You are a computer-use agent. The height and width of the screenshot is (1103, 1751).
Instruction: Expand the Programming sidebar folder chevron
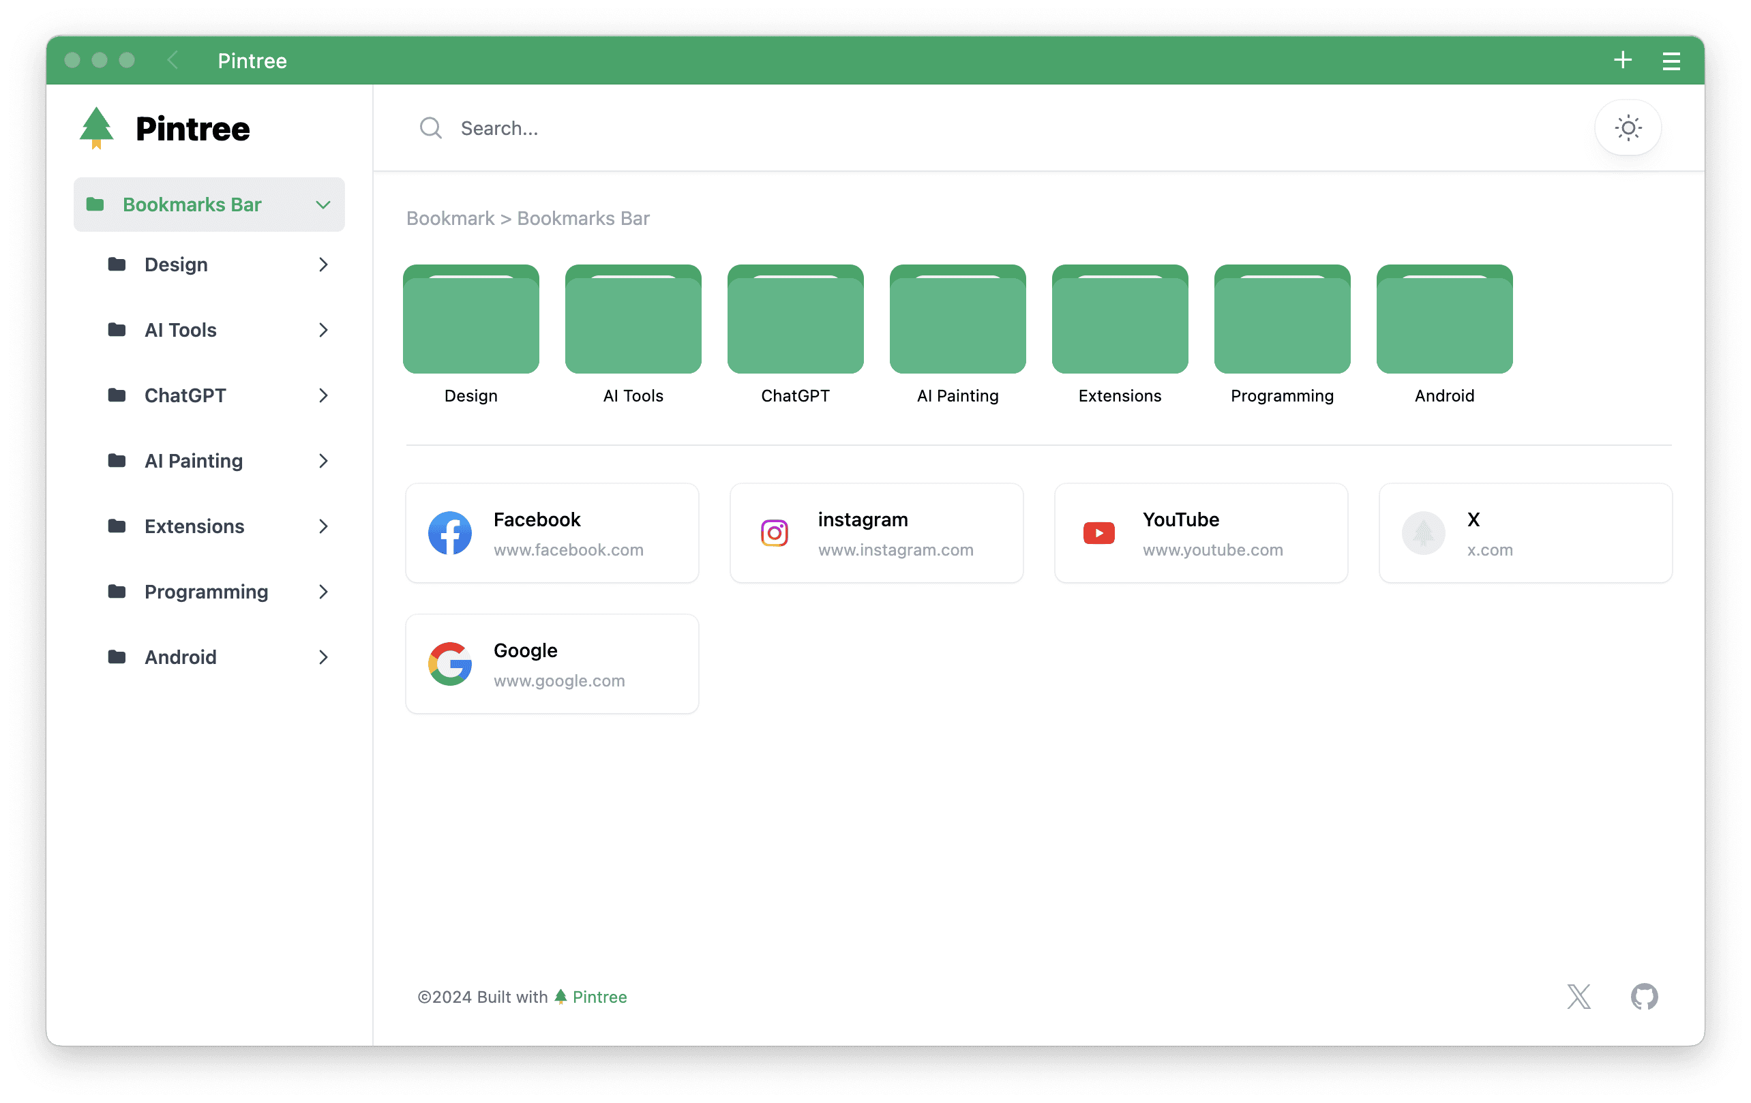tap(323, 592)
